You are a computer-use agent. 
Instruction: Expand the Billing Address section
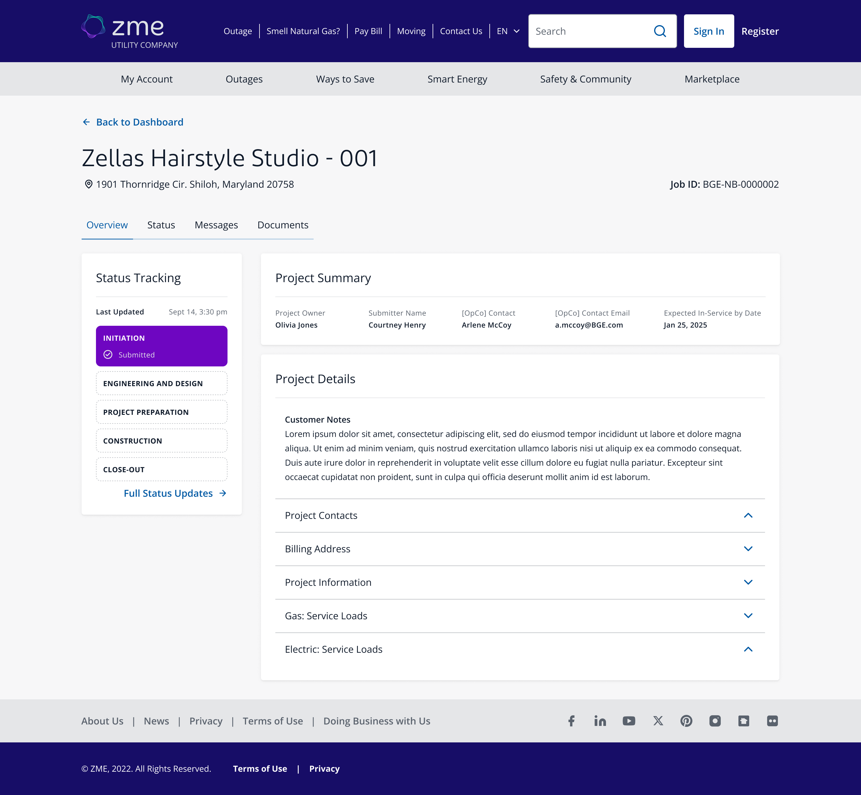point(748,549)
